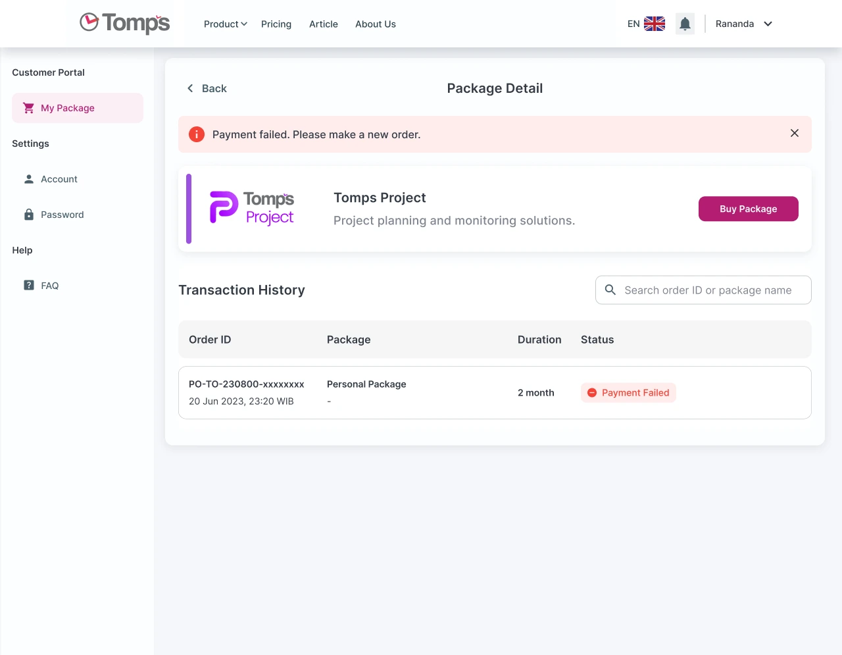The height and width of the screenshot is (655, 842).
Task: Click the Password lock icon
Action: 28,214
